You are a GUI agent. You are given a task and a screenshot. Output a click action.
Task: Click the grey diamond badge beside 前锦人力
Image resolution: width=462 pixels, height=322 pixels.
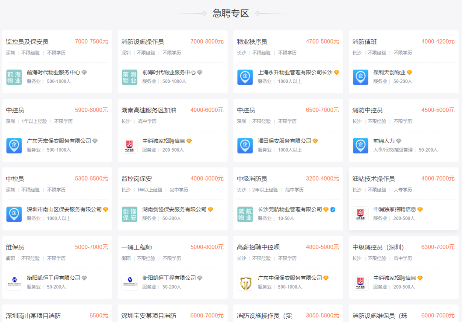[x=399, y=141]
